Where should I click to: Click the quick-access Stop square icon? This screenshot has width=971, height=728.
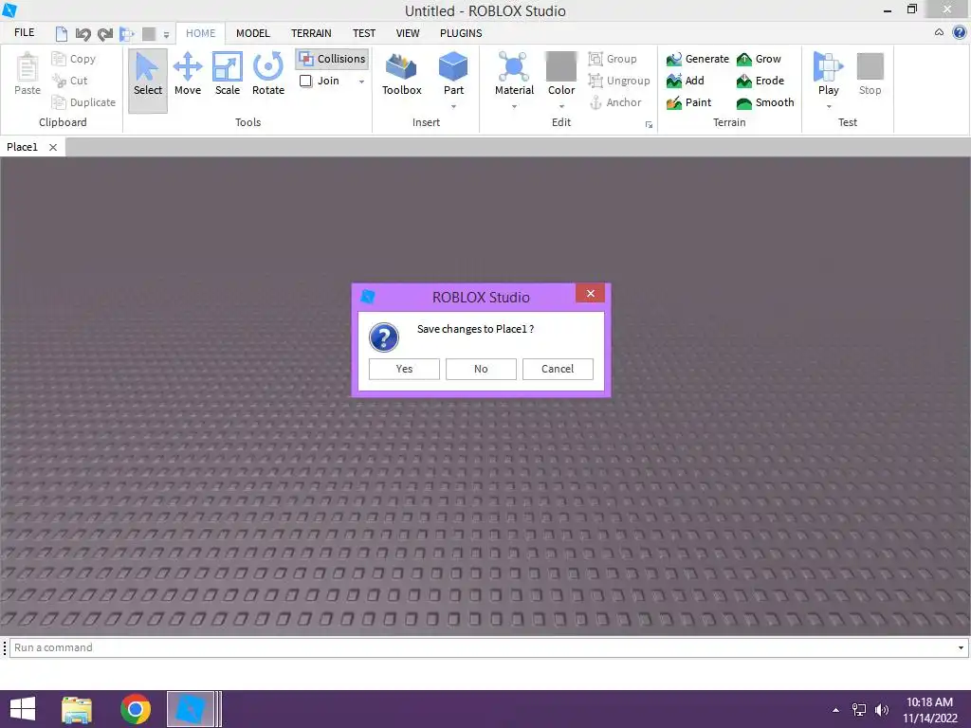coord(149,33)
